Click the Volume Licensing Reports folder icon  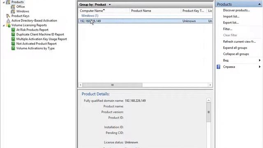8,25
